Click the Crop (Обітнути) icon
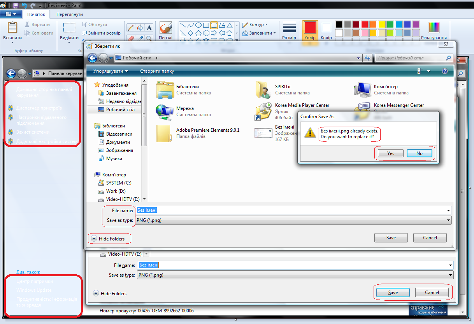The width and height of the screenshot is (474, 324). pyautogui.click(x=84, y=24)
